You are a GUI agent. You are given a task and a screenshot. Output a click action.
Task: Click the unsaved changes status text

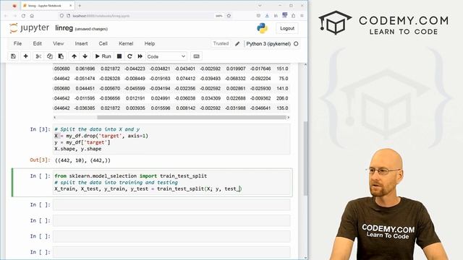(91, 29)
